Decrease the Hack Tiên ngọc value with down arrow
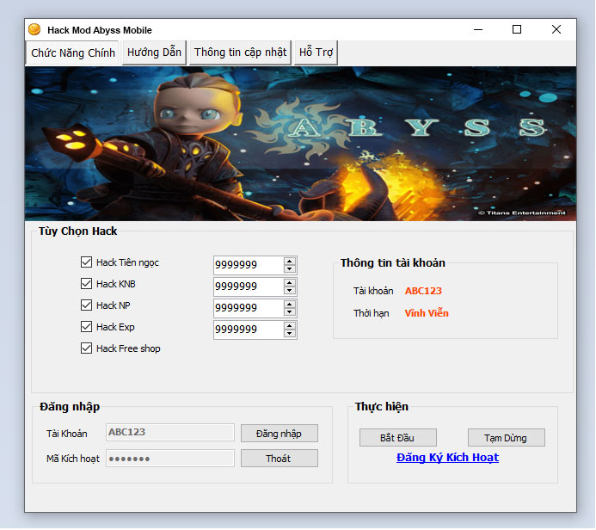596x530 pixels. coord(290,268)
